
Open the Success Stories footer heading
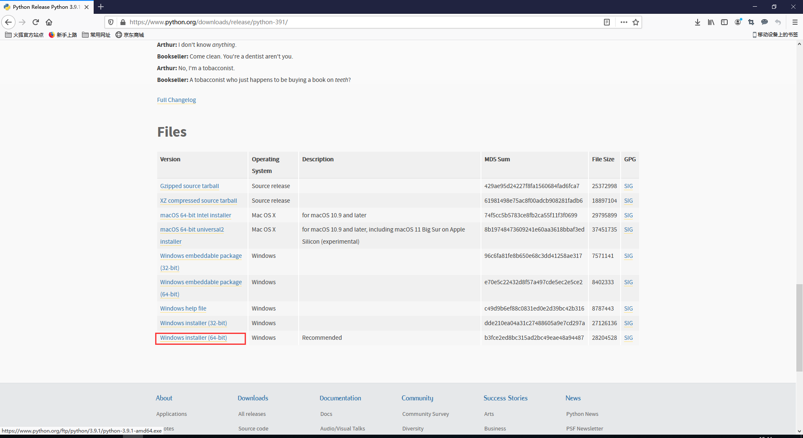(505, 398)
